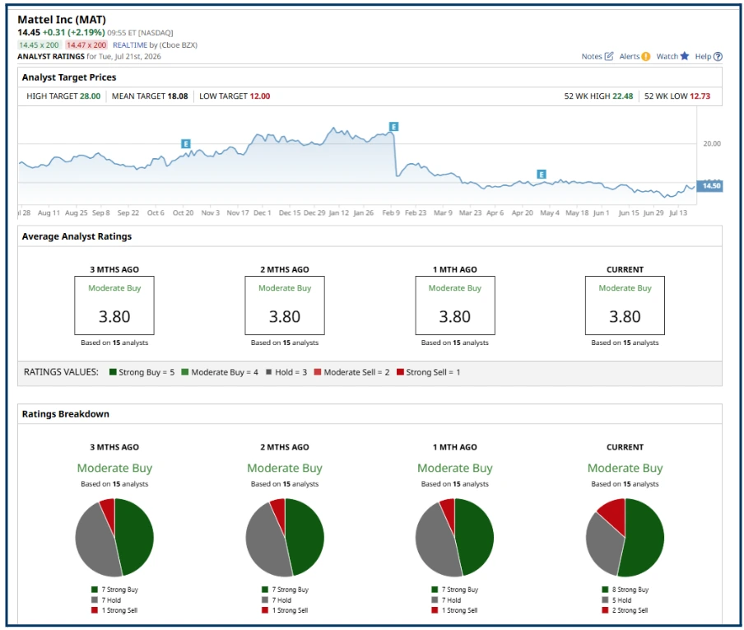Click the CURRENT rating box 3.80
The width and height of the screenshot is (744, 630).
tap(625, 306)
